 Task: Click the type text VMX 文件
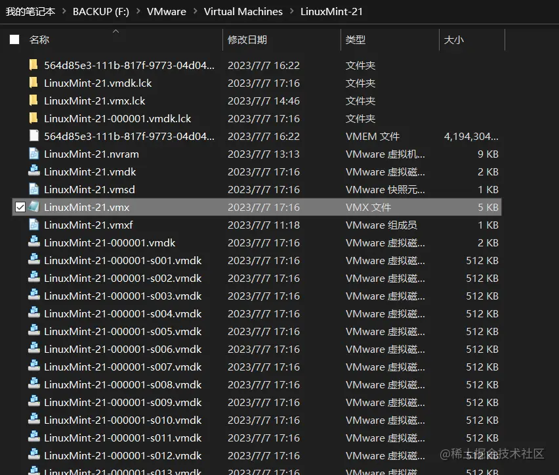(368, 208)
